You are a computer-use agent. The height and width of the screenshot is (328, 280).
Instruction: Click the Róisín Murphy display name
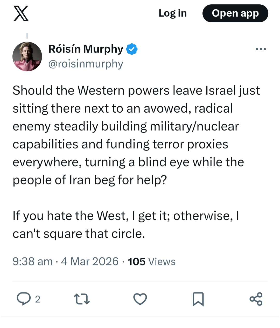(86, 49)
